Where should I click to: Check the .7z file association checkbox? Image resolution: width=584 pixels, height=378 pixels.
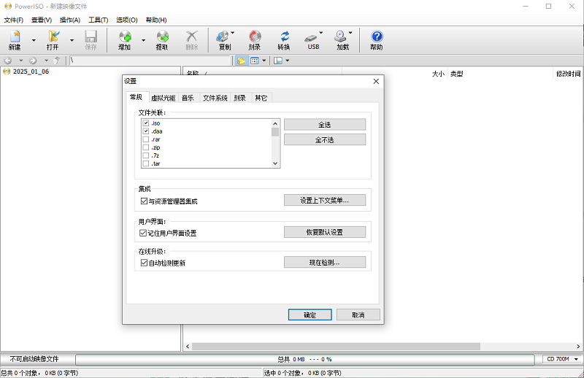(x=146, y=155)
